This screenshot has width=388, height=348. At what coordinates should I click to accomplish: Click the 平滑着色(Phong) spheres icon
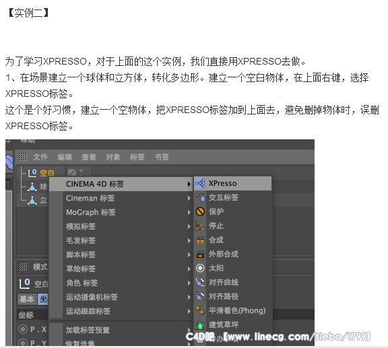point(200,310)
